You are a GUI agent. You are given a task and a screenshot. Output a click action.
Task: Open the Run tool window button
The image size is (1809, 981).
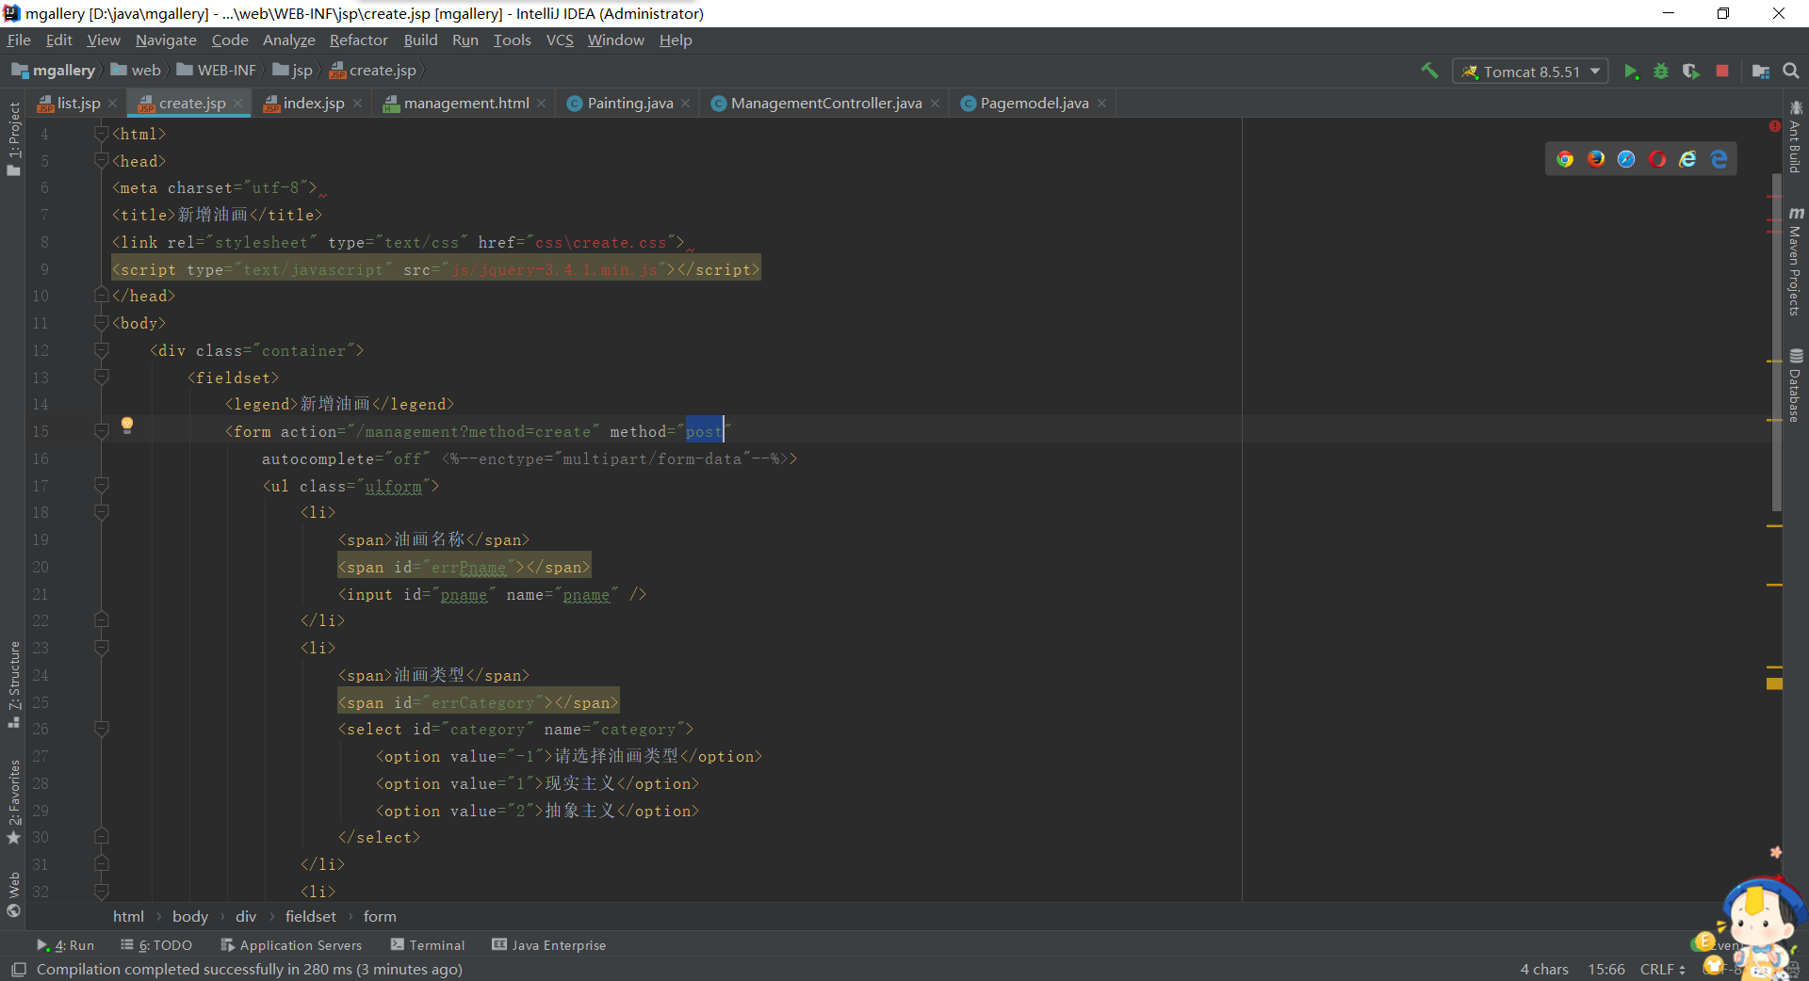tap(65, 945)
